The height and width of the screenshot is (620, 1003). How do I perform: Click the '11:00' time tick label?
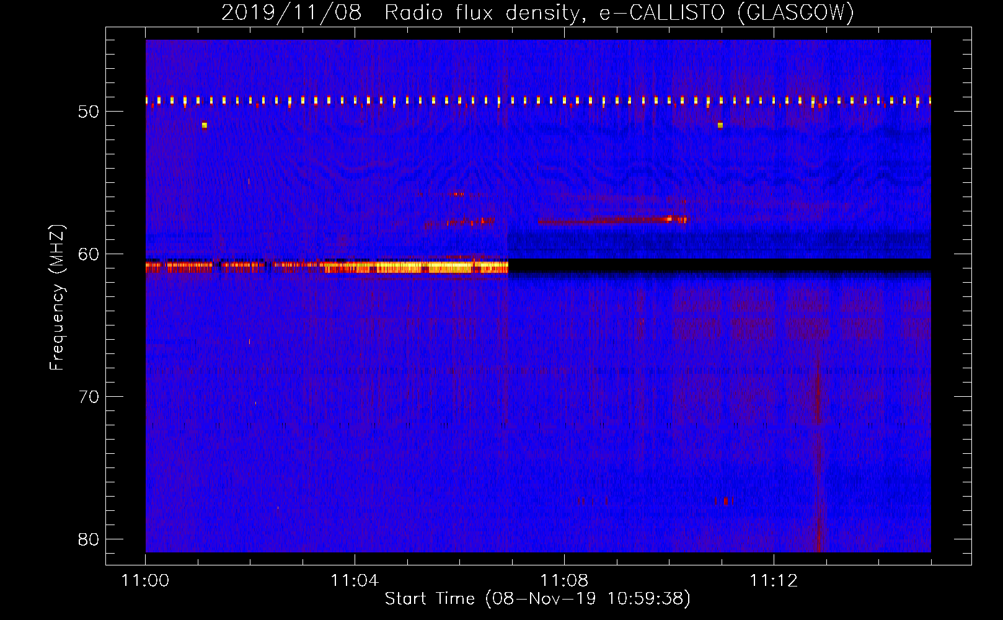[145, 580]
